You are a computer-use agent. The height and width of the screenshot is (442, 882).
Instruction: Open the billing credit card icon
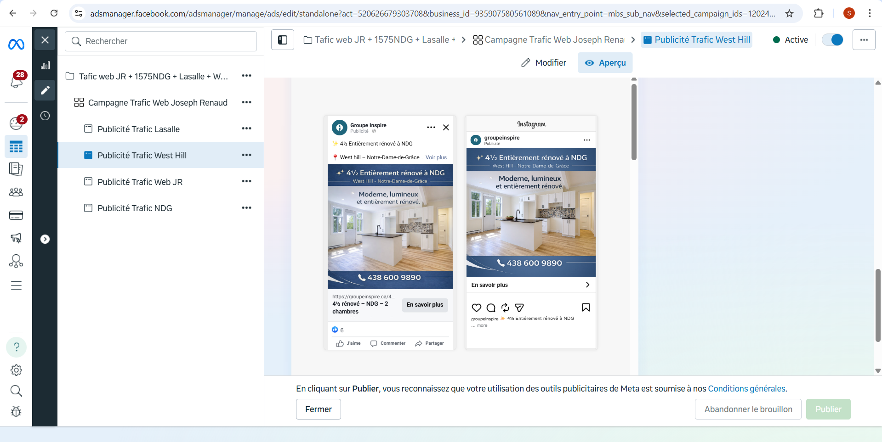pos(16,215)
